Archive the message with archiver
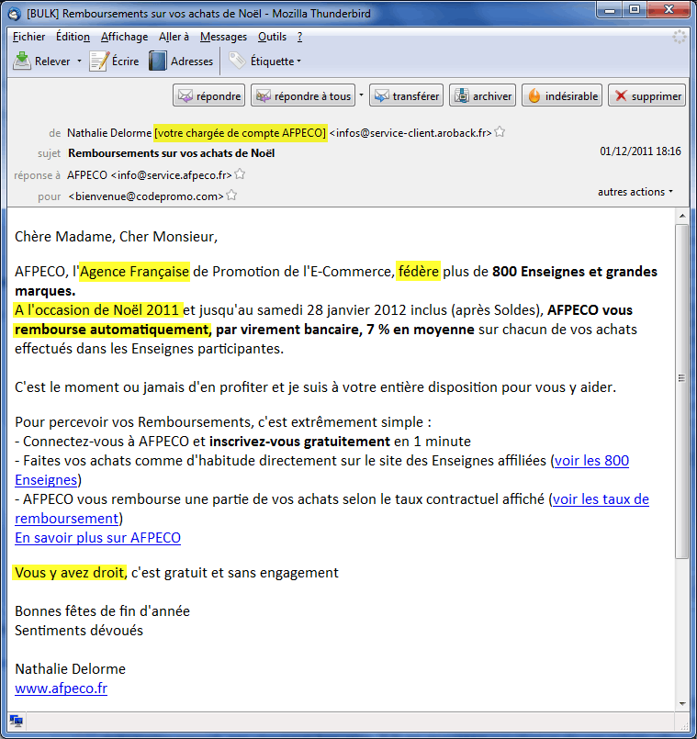697x739 pixels. (482, 95)
